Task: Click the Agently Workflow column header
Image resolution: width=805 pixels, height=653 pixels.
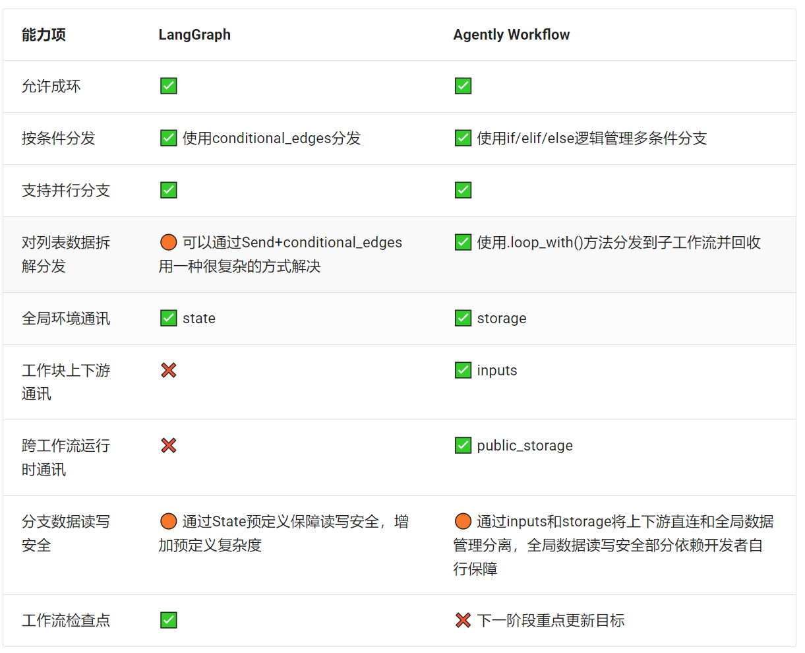Action: coord(512,35)
